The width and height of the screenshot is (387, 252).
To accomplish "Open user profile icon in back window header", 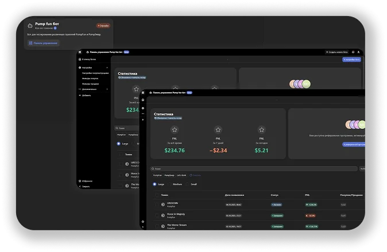I will 359,52.
